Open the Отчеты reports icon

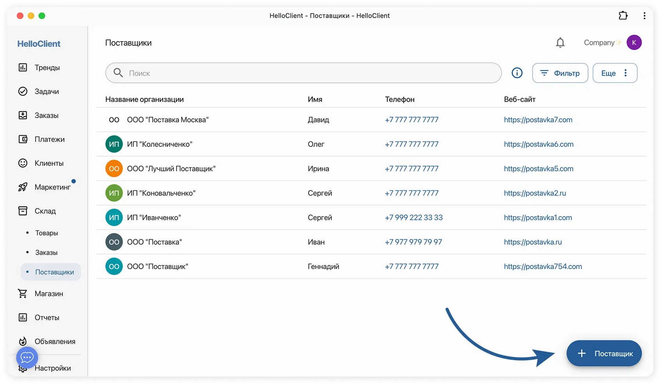23,317
